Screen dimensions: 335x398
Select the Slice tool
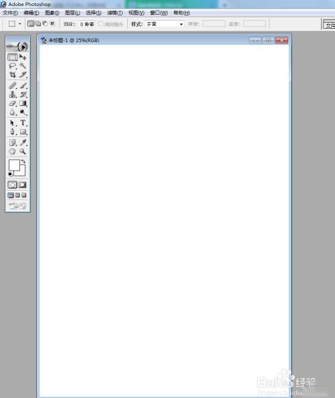[x=23, y=75]
